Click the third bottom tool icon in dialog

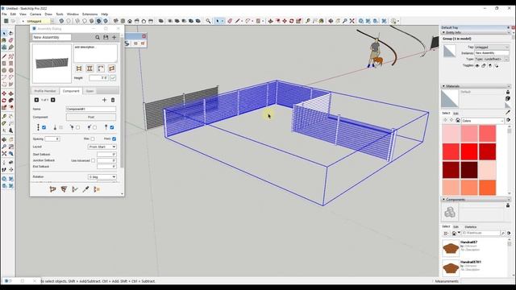tap(75, 189)
